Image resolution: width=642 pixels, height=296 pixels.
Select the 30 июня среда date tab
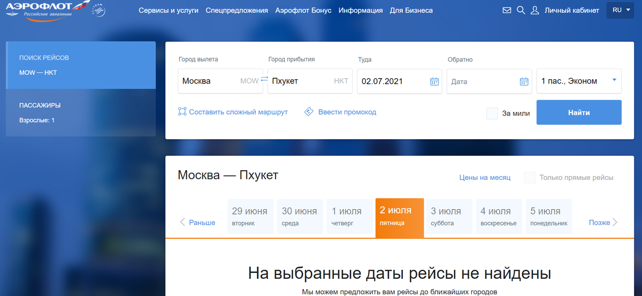pyautogui.click(x=300, y=216)
